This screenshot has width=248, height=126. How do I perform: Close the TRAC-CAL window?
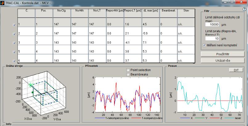pyautogui.click(x=241, y=2)
